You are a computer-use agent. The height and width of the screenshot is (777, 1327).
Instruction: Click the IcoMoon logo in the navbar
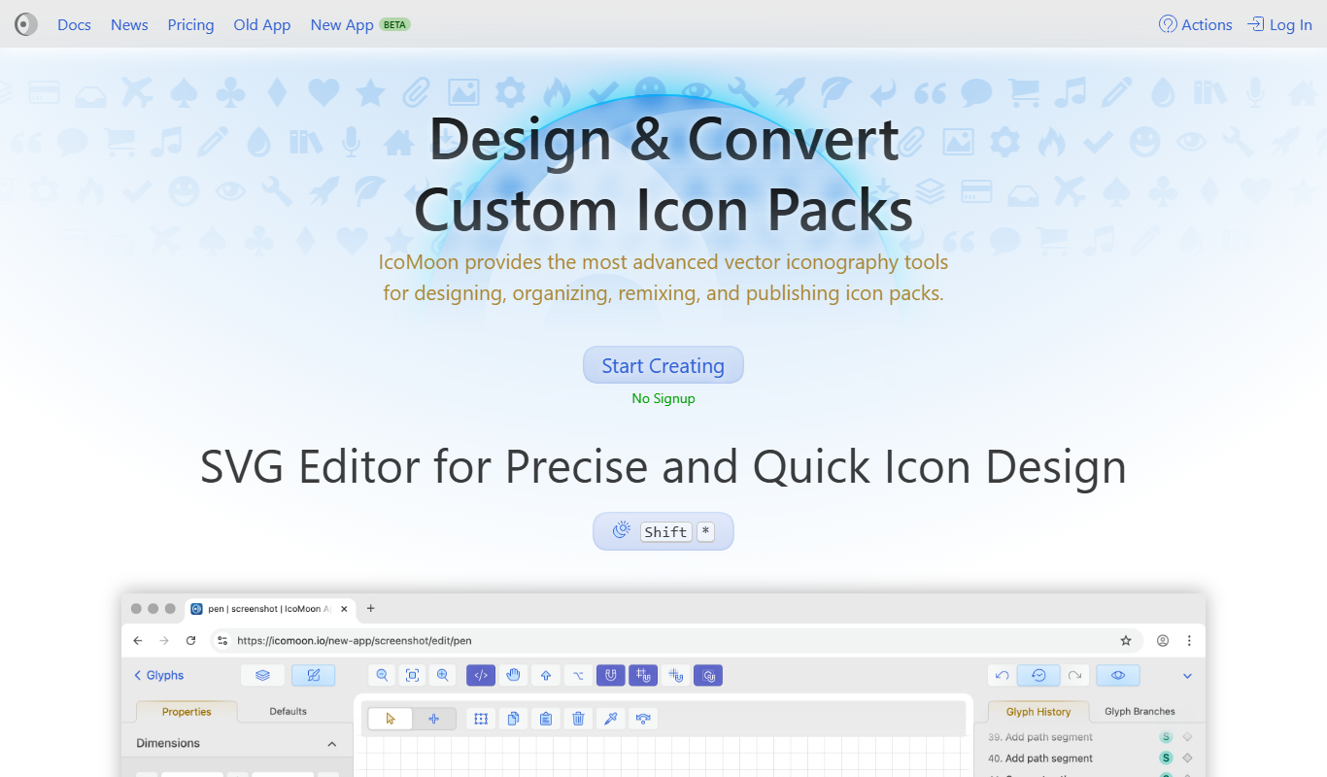coord(26,24)
